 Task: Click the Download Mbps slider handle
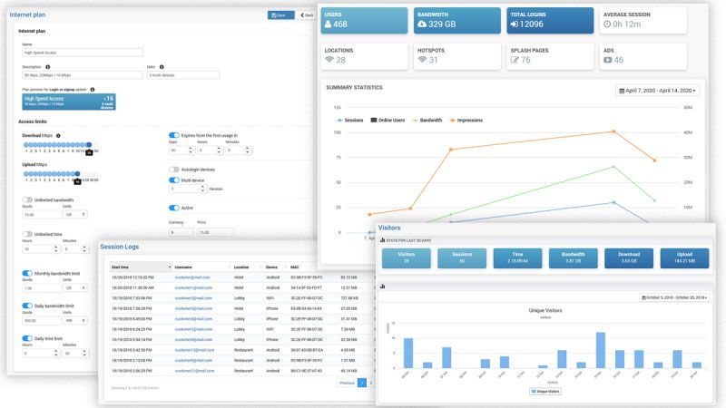(89, 145)
